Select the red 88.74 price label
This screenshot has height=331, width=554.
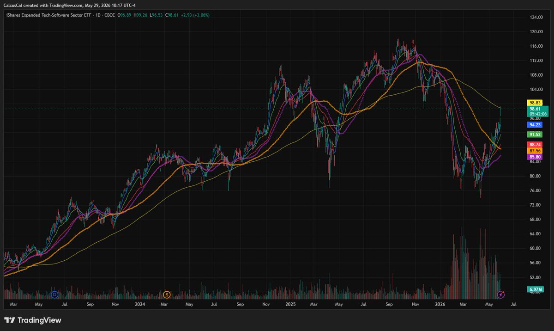pos(535,144)
